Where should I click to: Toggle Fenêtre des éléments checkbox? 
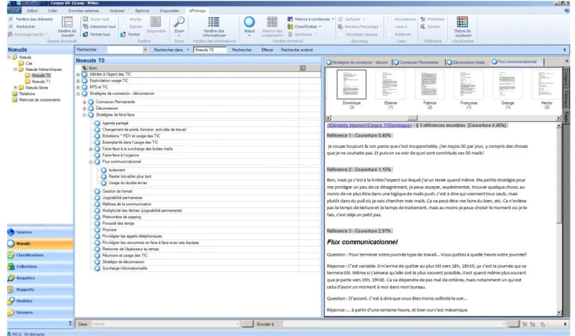tap(11, 19)
